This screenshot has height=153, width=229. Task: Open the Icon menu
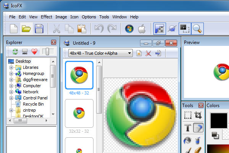74,17
